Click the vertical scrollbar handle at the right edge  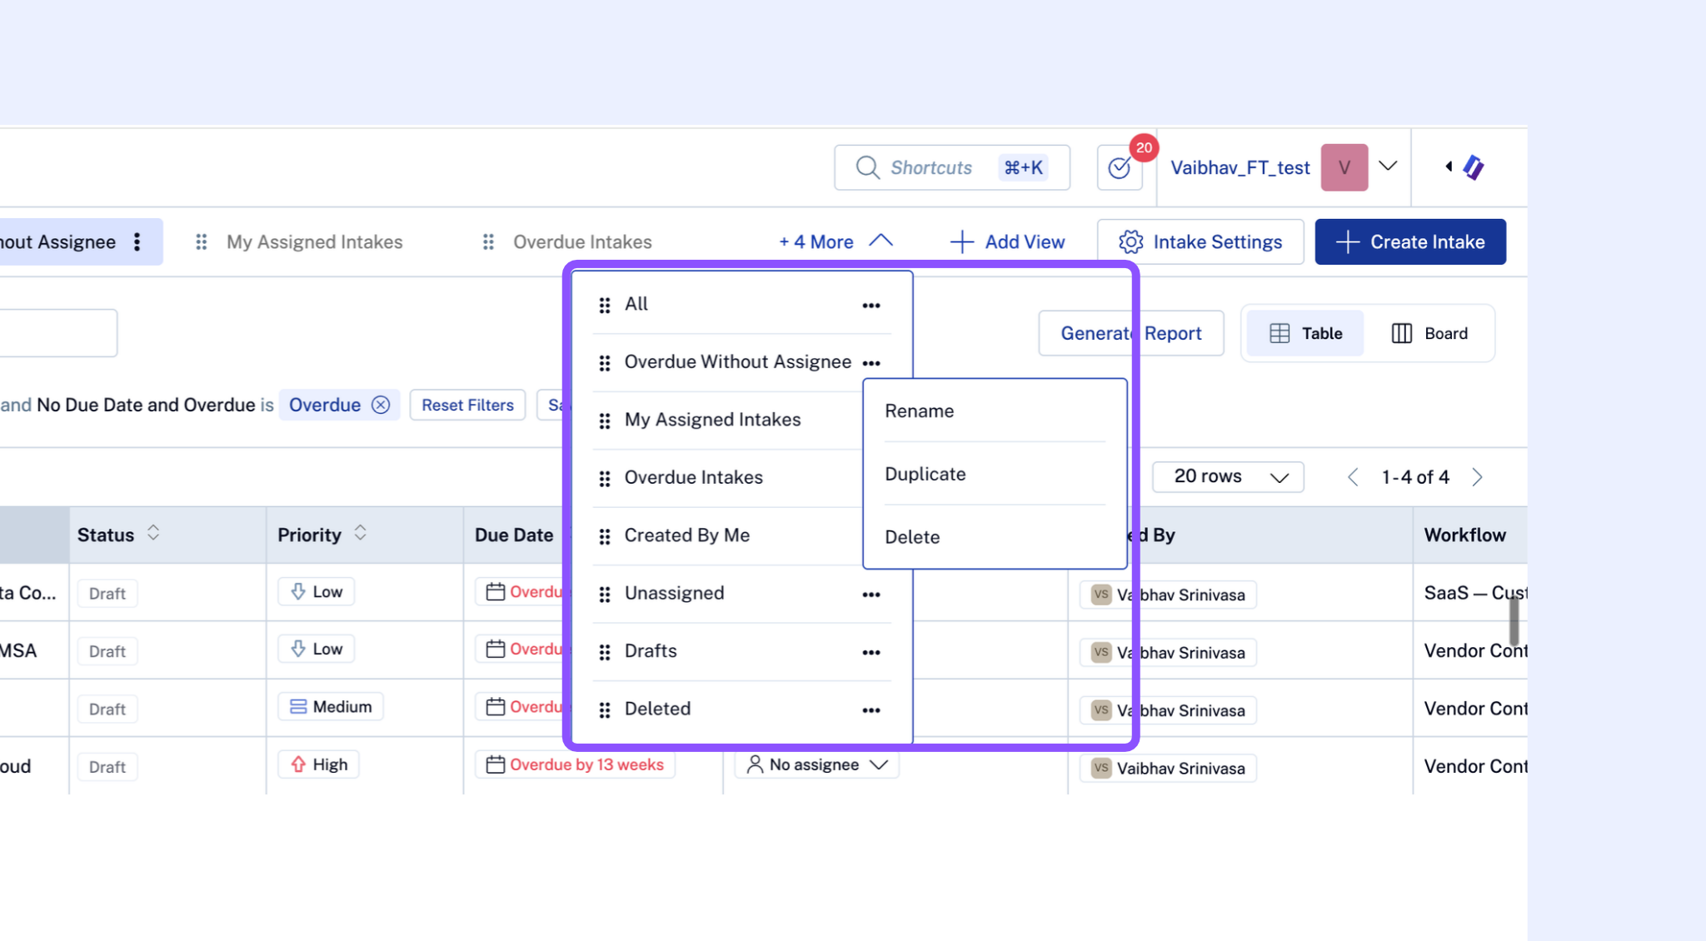(x=1514, y=621)
